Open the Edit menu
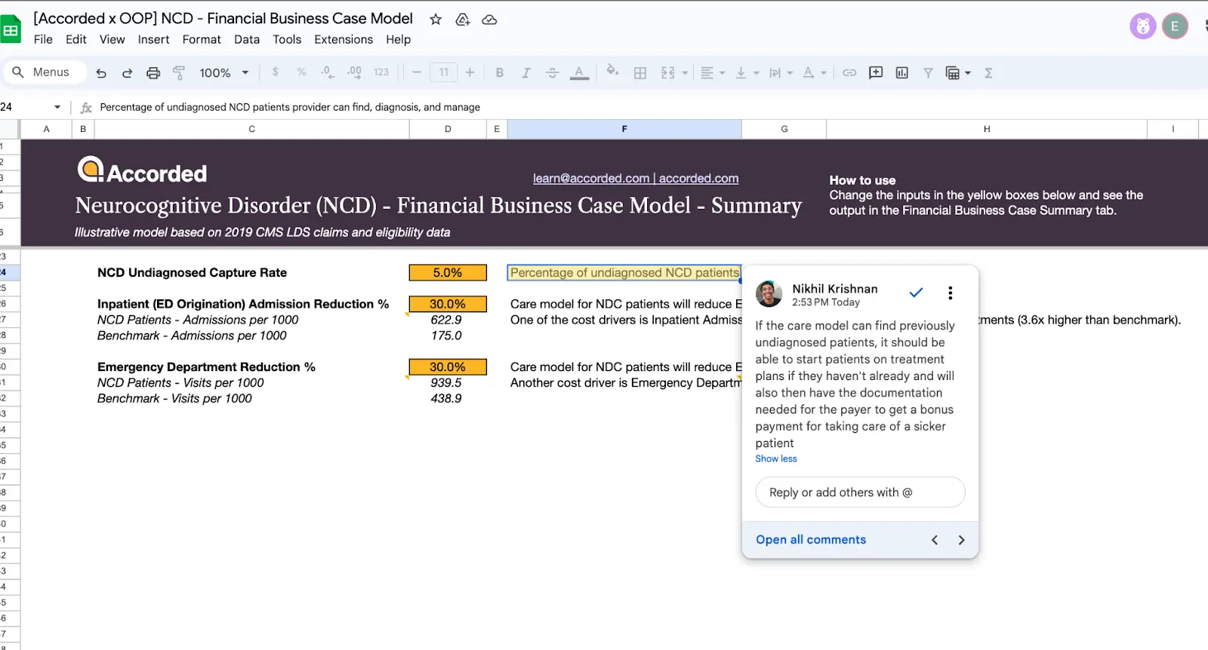The width and height of the screenshot is (1208, 650). [76, 39]
